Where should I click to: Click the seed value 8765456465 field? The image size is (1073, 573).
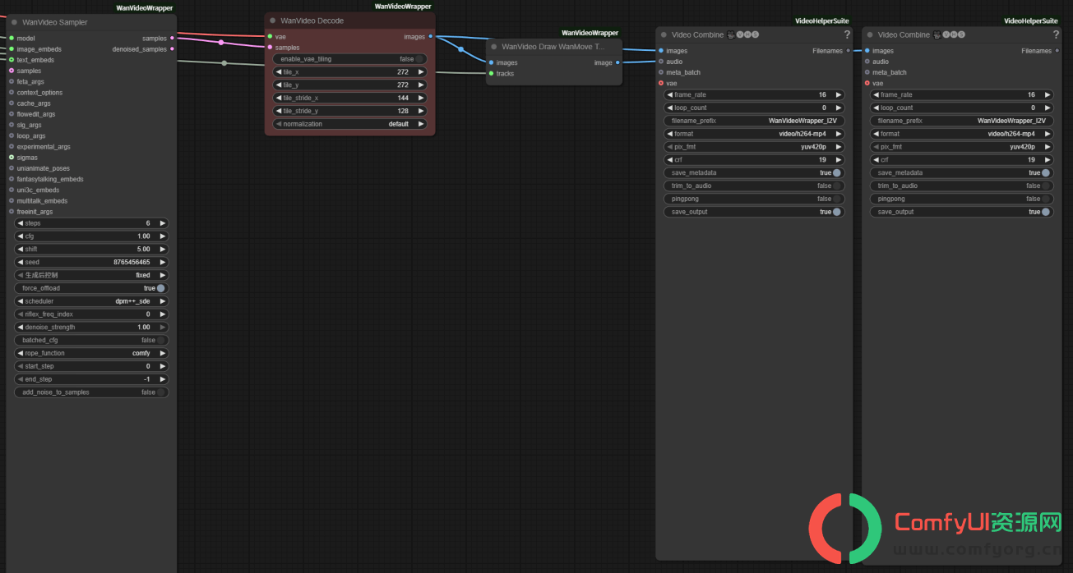pos(92,262)
